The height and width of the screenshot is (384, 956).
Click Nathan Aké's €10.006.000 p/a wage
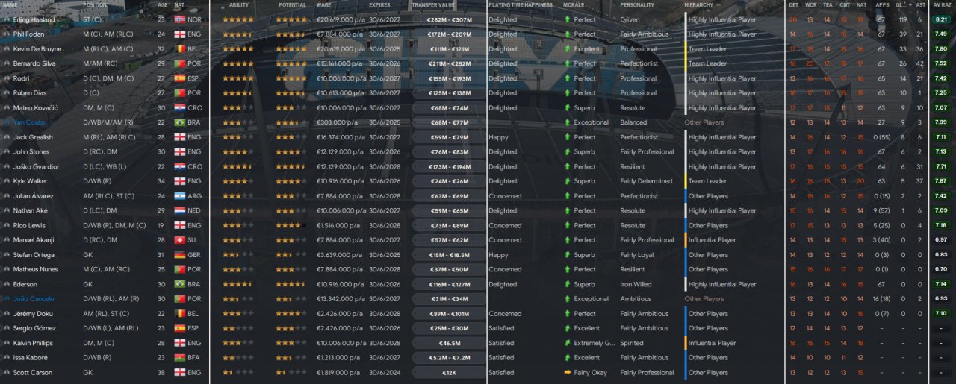(341, 210)
